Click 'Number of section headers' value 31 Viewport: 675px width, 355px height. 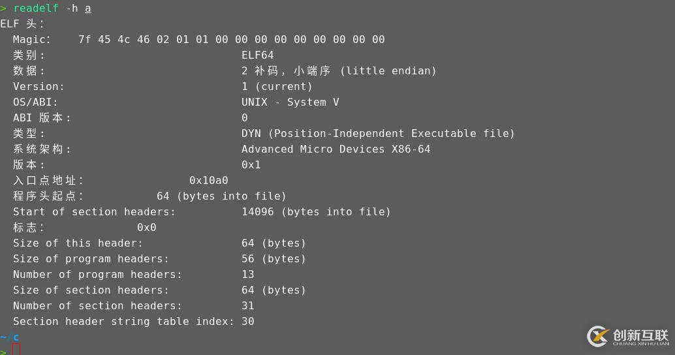click(248, 306)
